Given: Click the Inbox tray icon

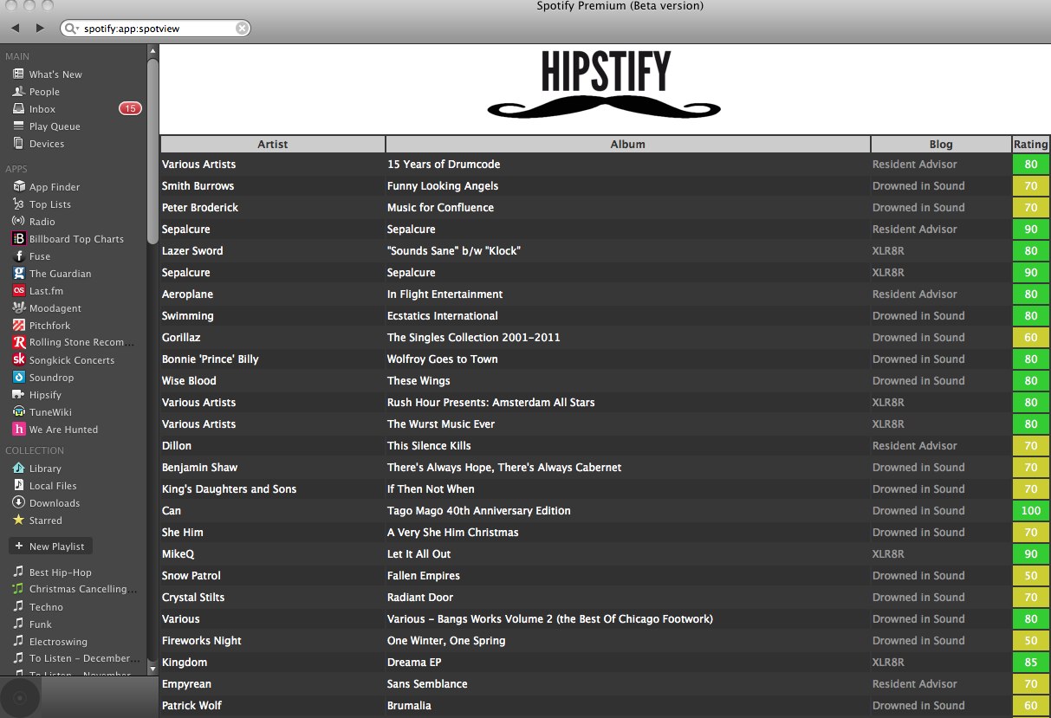Looking at the screenshot, I should point(18,109).
